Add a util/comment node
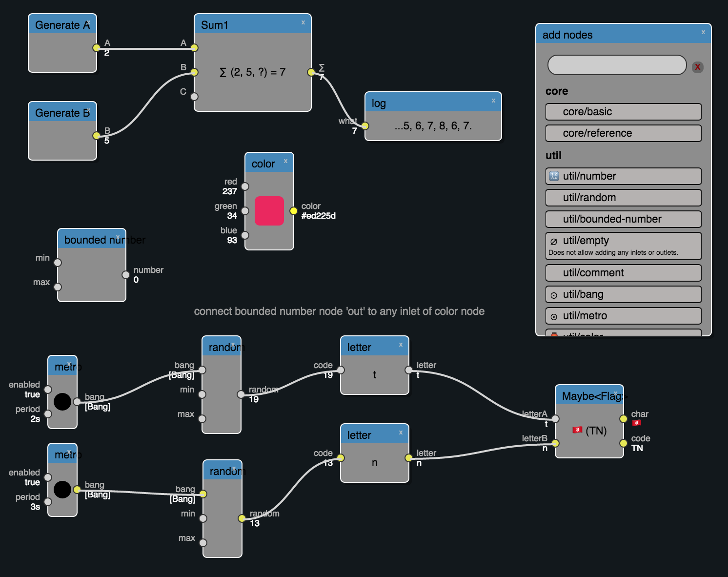This screenshot has width=728, height=577. coord(623,273)
